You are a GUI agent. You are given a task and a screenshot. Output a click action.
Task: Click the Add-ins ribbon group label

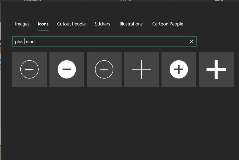click(126, 1)
